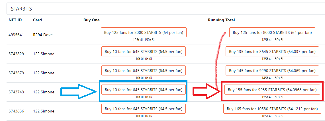Select NFT ID 4935641 cell
The image size is (325, 121).
tap(16, 35)
